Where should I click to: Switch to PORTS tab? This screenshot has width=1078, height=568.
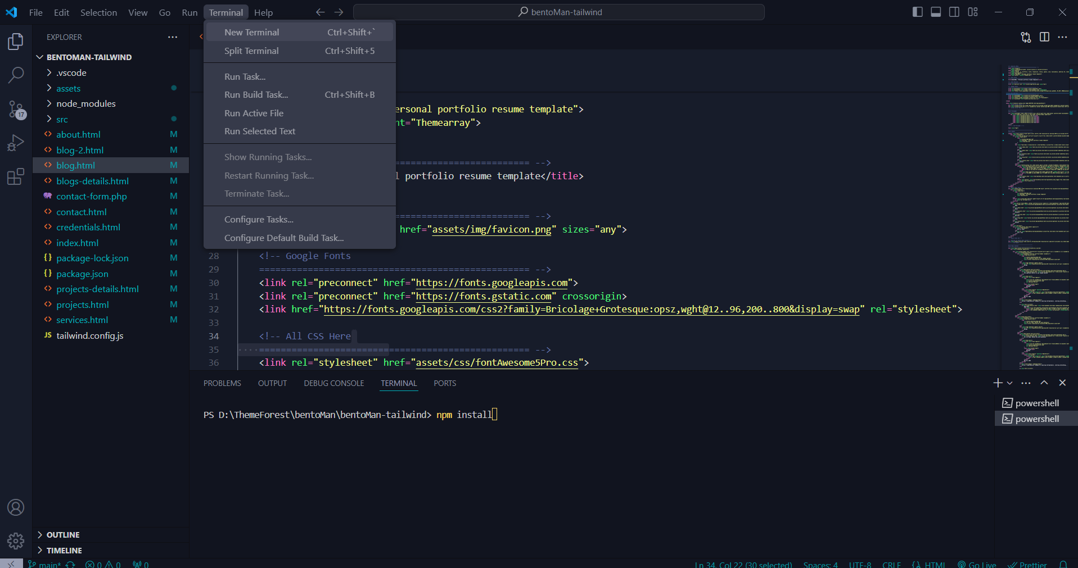click(x=445, y=383)
